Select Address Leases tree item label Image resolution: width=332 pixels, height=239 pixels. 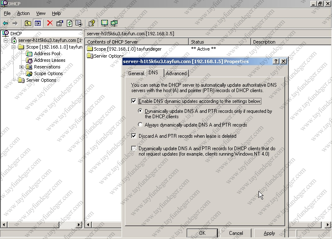click(50, 60)
